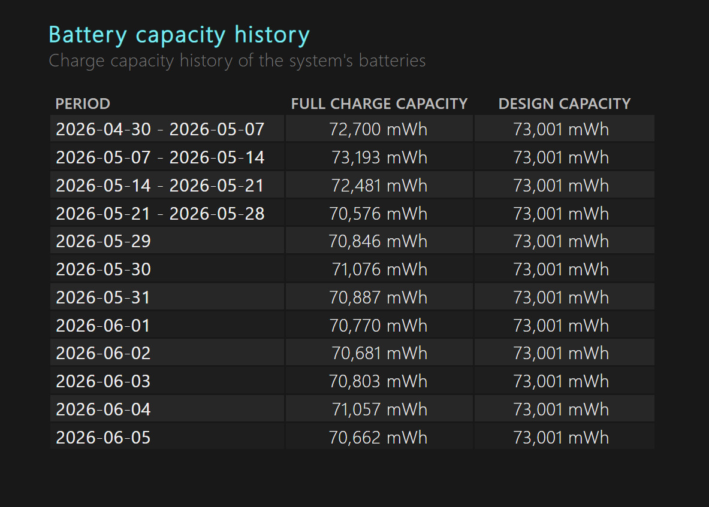Click the PERIOD column header
The height and width of the screenshot is (507, 709).
[x=83, y=104]
